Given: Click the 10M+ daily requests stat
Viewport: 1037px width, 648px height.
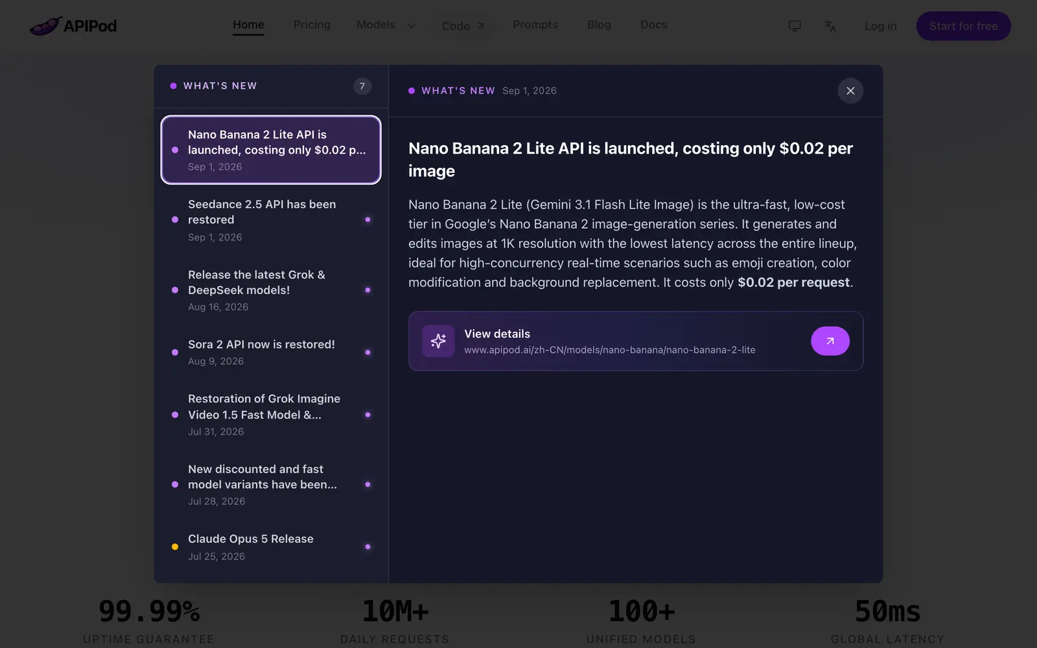Looking at the screenshot, I should (x=395, y=621).
